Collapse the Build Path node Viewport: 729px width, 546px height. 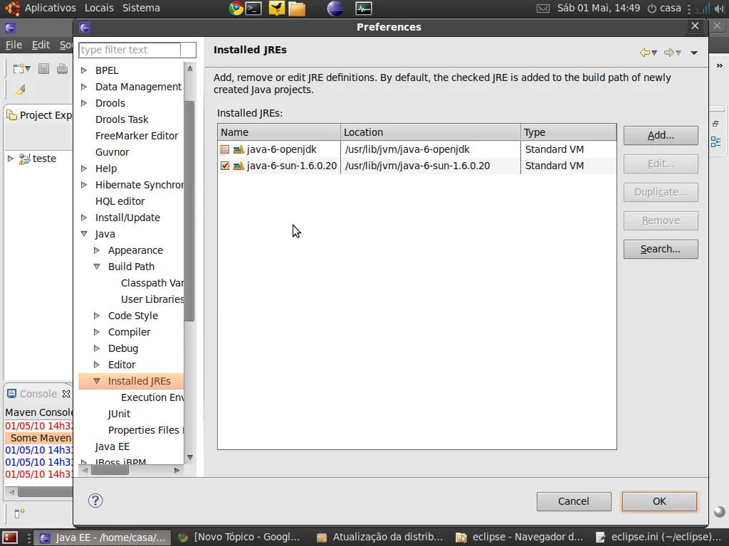click(x=97, y=267)
